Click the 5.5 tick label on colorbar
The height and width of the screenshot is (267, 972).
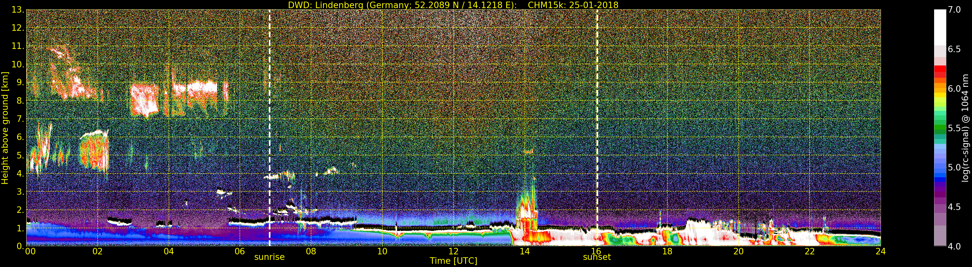pos(954,128)
